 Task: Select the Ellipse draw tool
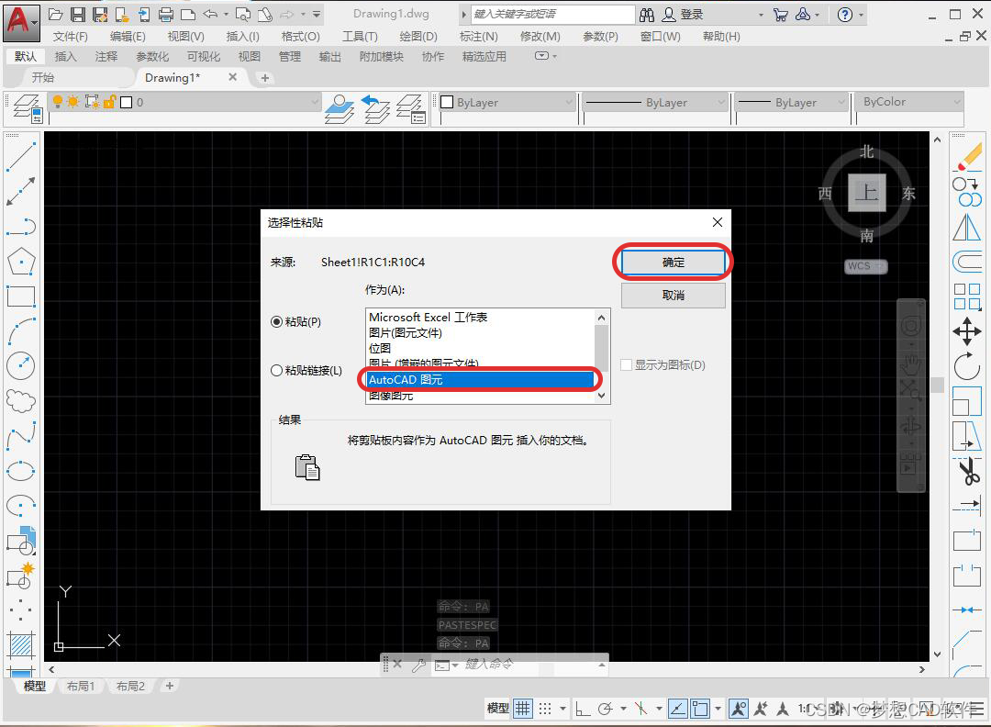(21, 471)
